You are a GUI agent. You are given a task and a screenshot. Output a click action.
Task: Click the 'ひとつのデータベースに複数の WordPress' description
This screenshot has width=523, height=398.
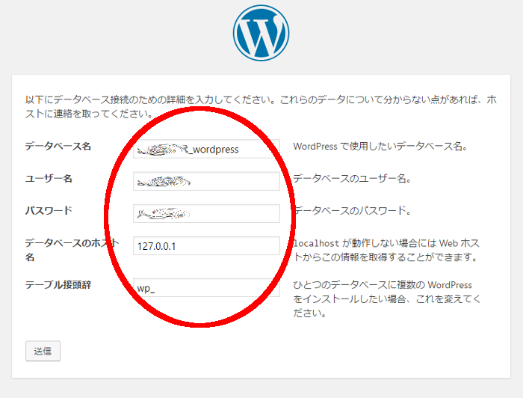383,285
